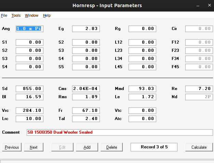Click the Mmd field showing 93.03

tap(142, 89)
